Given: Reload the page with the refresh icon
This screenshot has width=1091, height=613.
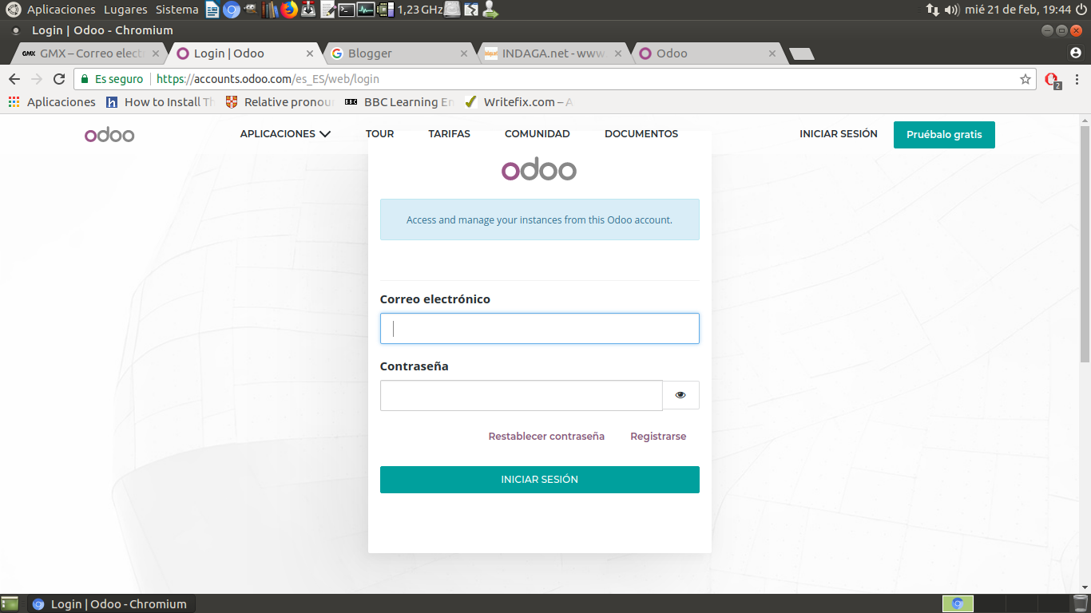Looking at the screenshot, I should pos(59,79).
